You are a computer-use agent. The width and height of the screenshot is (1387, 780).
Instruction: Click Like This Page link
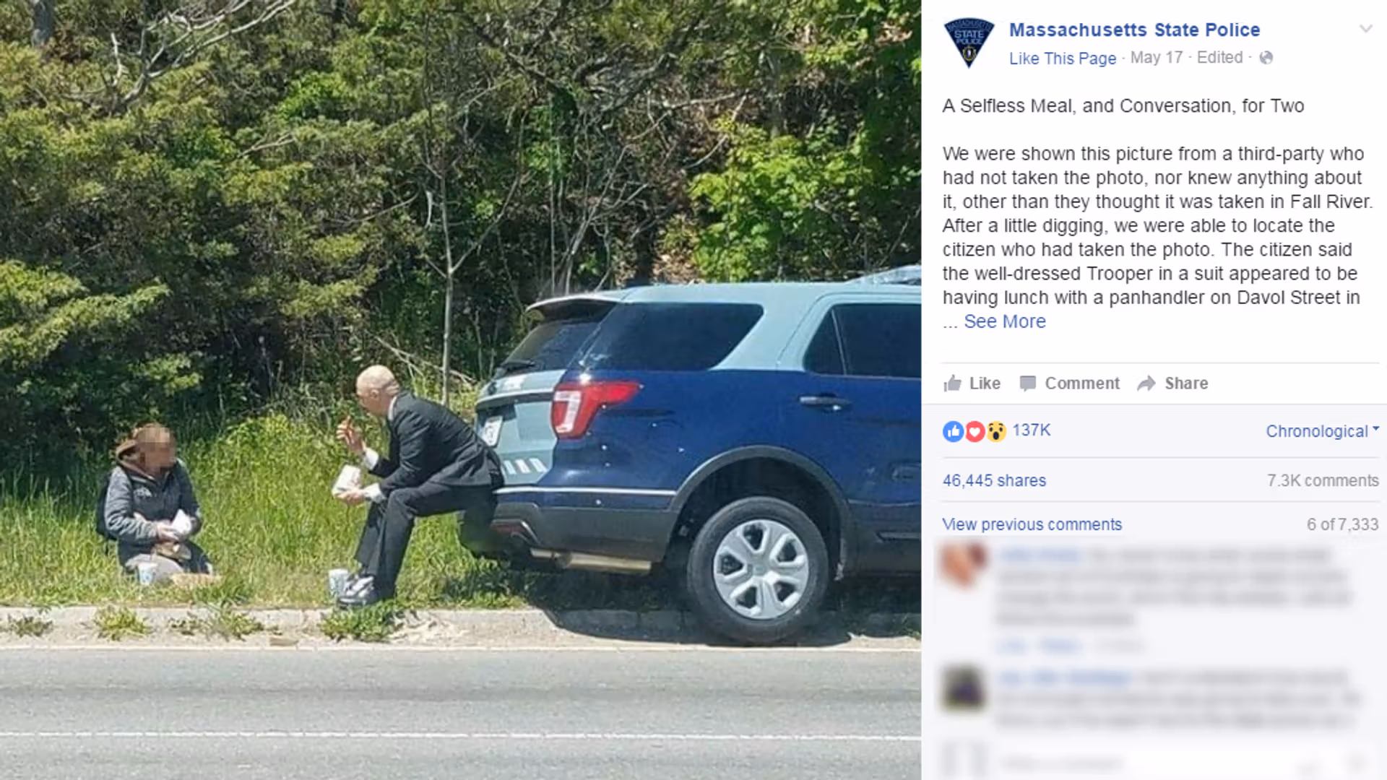(x=1063, y=58)
